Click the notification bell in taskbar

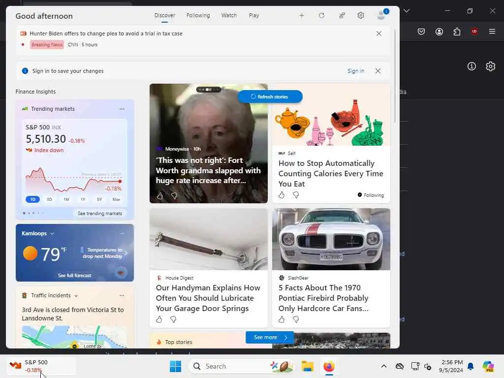(x=471, y=366)
